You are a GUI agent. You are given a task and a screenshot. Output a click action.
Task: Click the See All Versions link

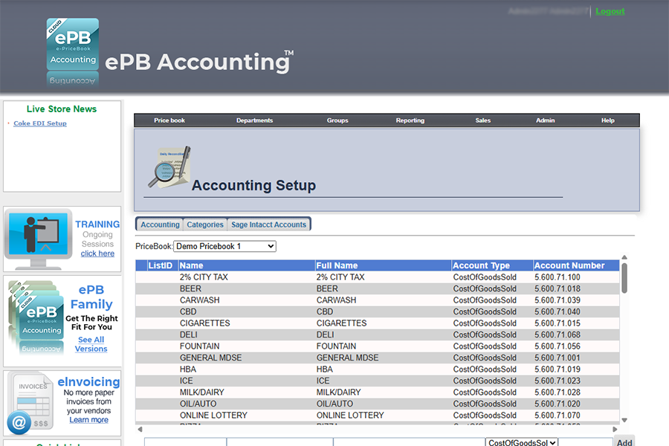[x=91, y=344]
